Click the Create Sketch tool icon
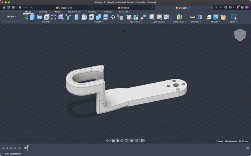Viewport: 251px width, 156px height. click(x=25, y=17)
